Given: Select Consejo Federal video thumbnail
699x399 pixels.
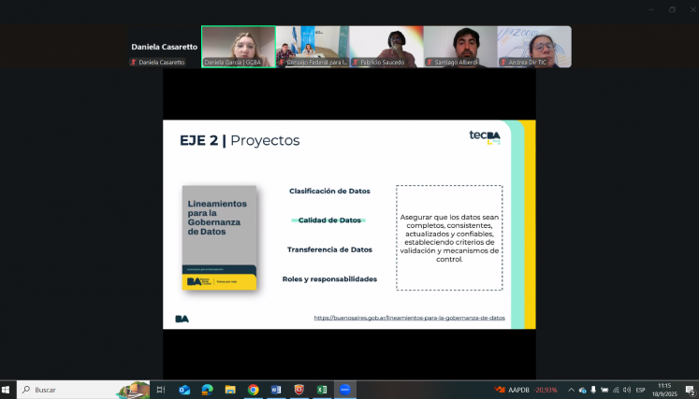Looking at the screenshot, I should point(313,47).
